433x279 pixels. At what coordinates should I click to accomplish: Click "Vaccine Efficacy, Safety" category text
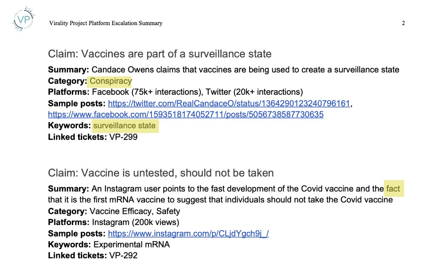point(135,211)
